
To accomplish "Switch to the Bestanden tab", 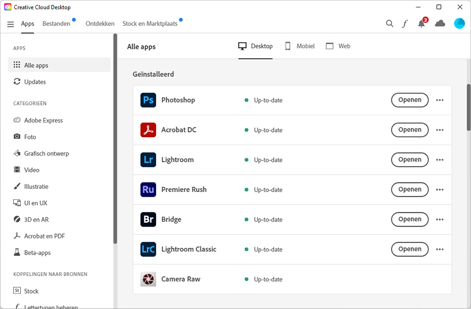I will [56, 24].
